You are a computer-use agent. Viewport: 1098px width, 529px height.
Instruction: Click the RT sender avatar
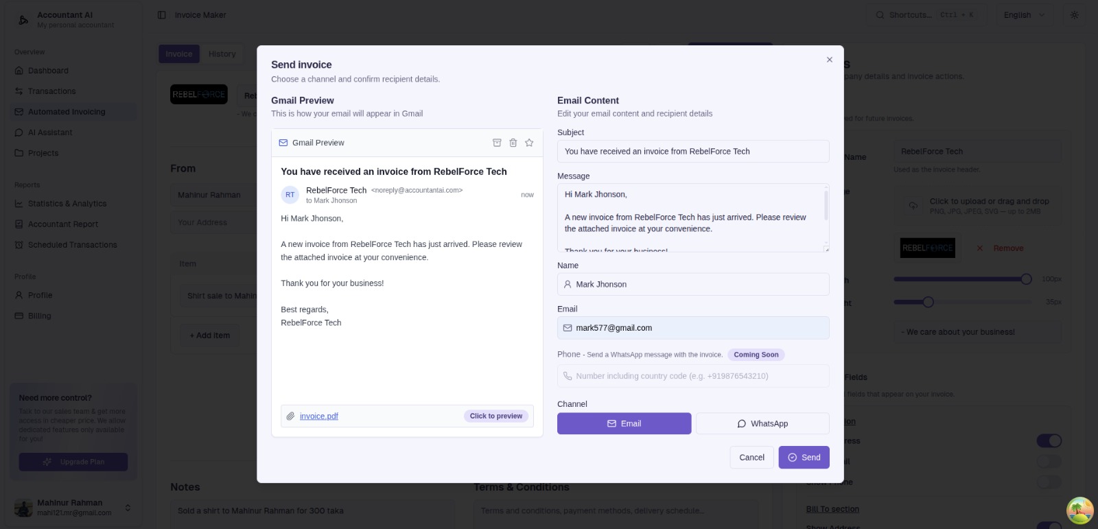[290, 195]
